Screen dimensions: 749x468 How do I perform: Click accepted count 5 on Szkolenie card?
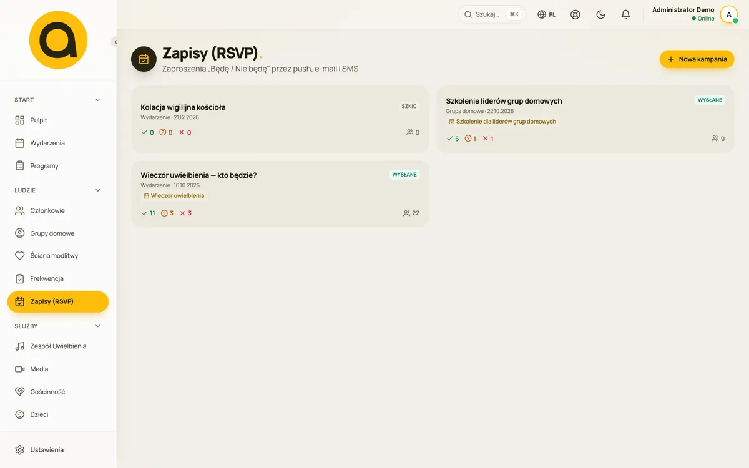(x=453, y=139)
